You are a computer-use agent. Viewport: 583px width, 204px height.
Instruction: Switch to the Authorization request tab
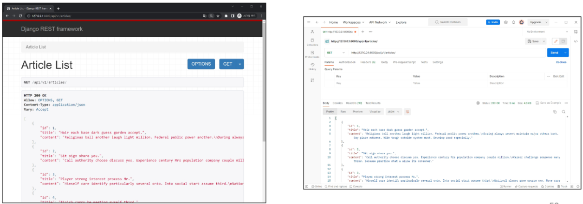point(347,62)
